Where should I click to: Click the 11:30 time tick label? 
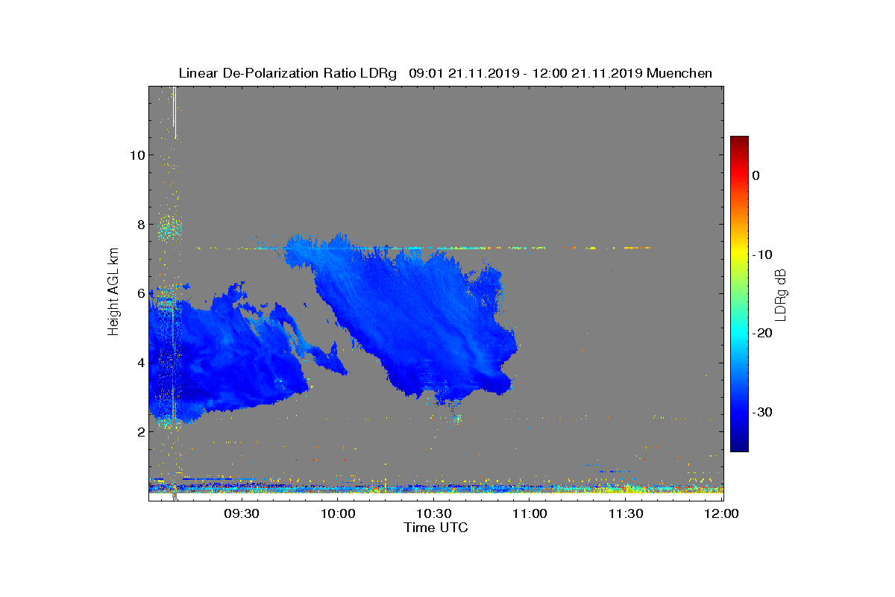coord(626,513)
